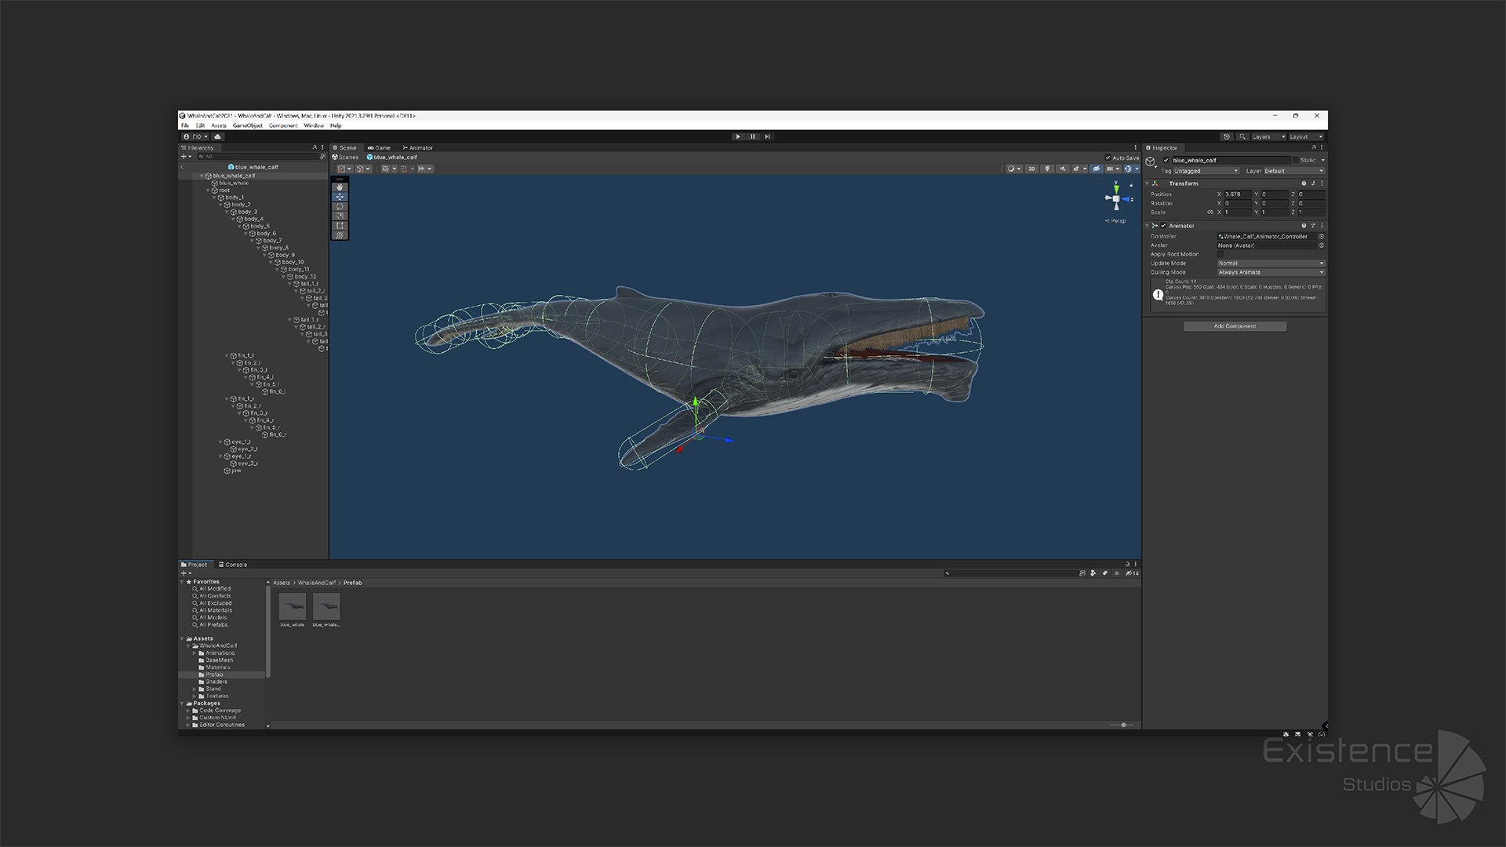
Task: Open the Layers dropdown
Action: point(1268,136)
